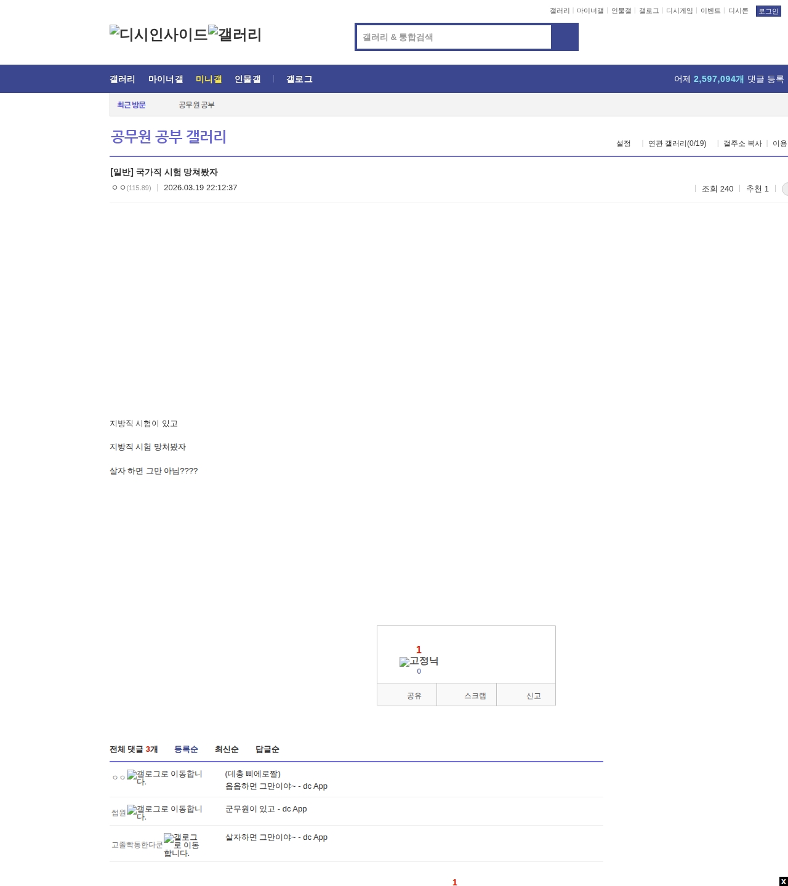Focus the 갤러리 & 통합검색 search field
This screenshot has height=886, width=788.
(454, 37)
